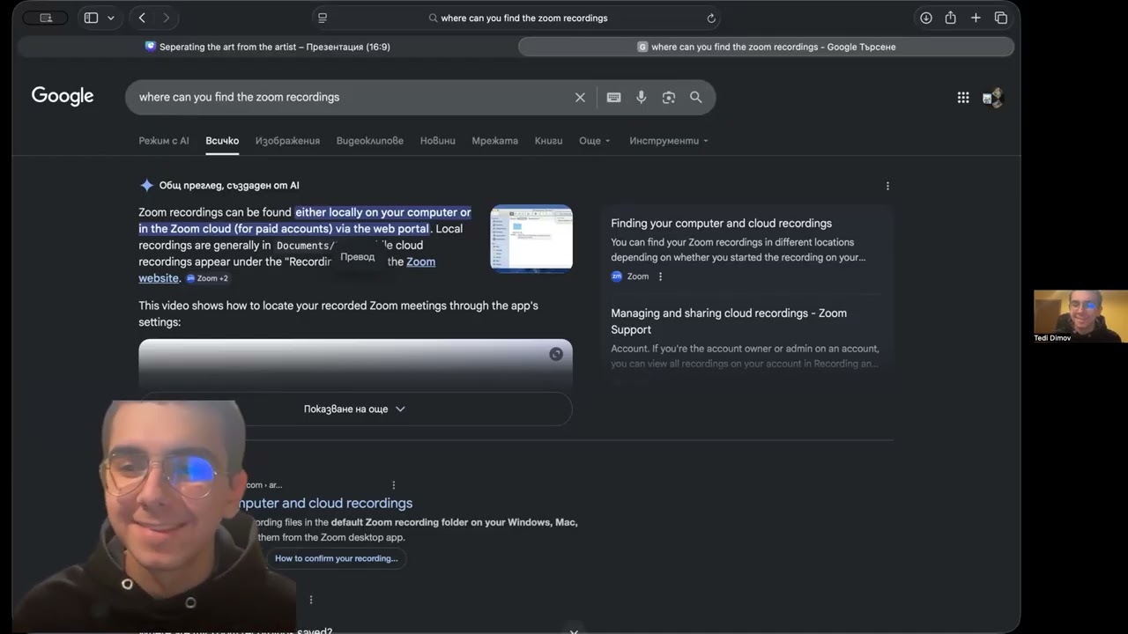Open the Google apps grid icon
Screen dimensions: 1128x634
pyautogui.click(x=963, y=98)
